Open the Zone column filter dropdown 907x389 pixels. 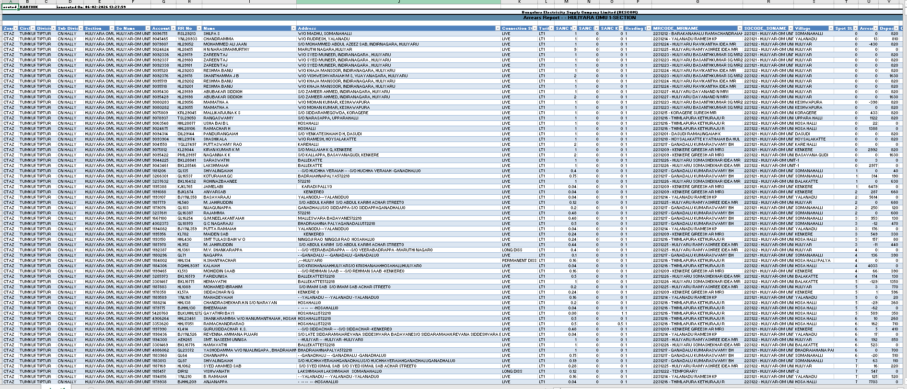[x=16, y=28]
